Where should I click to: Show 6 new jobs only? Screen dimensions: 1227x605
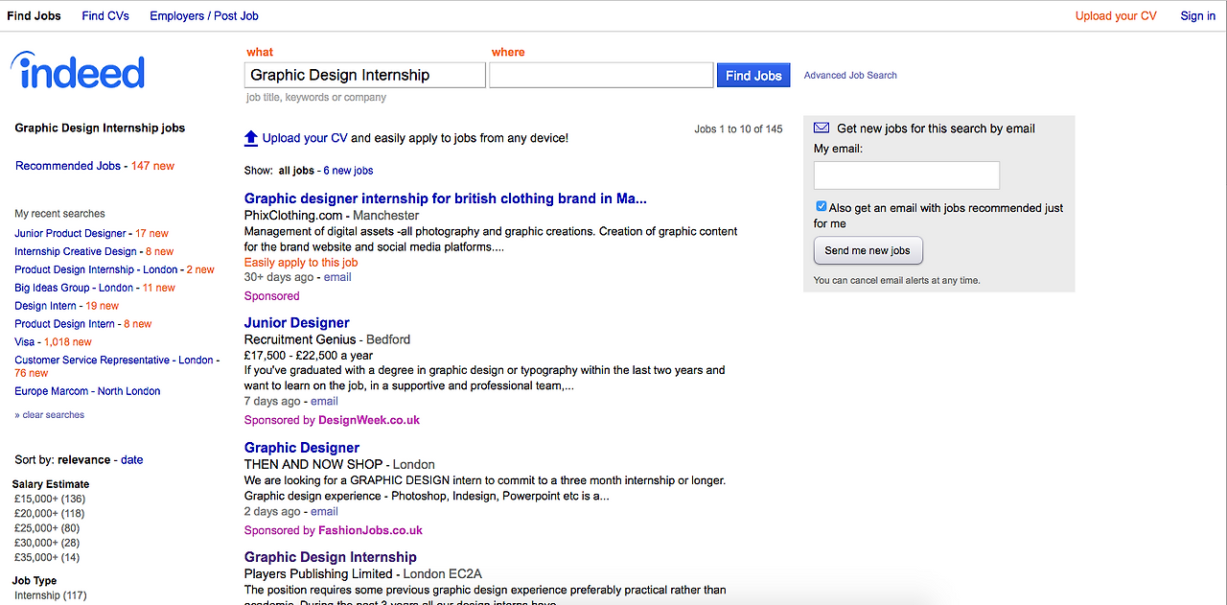[x=348, y=171]
